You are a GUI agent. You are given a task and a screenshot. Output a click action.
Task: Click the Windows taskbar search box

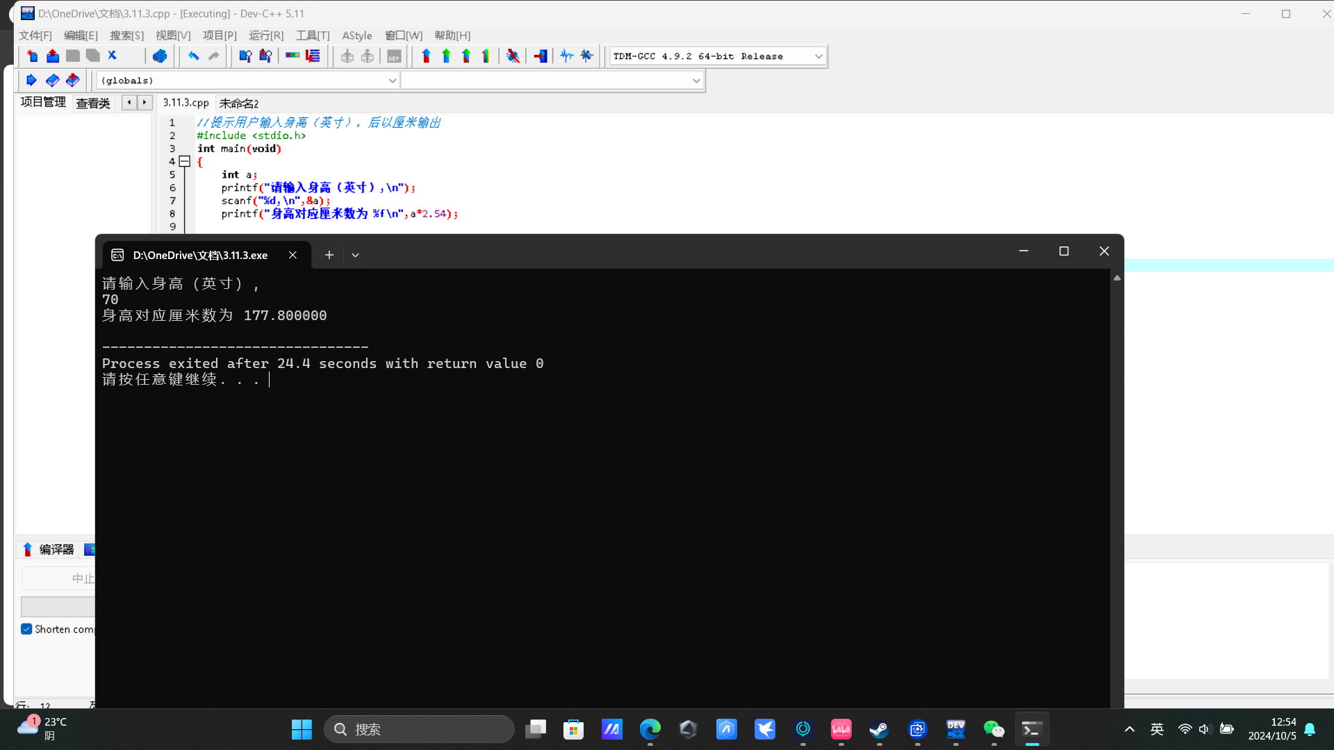[x=420, y=729]
